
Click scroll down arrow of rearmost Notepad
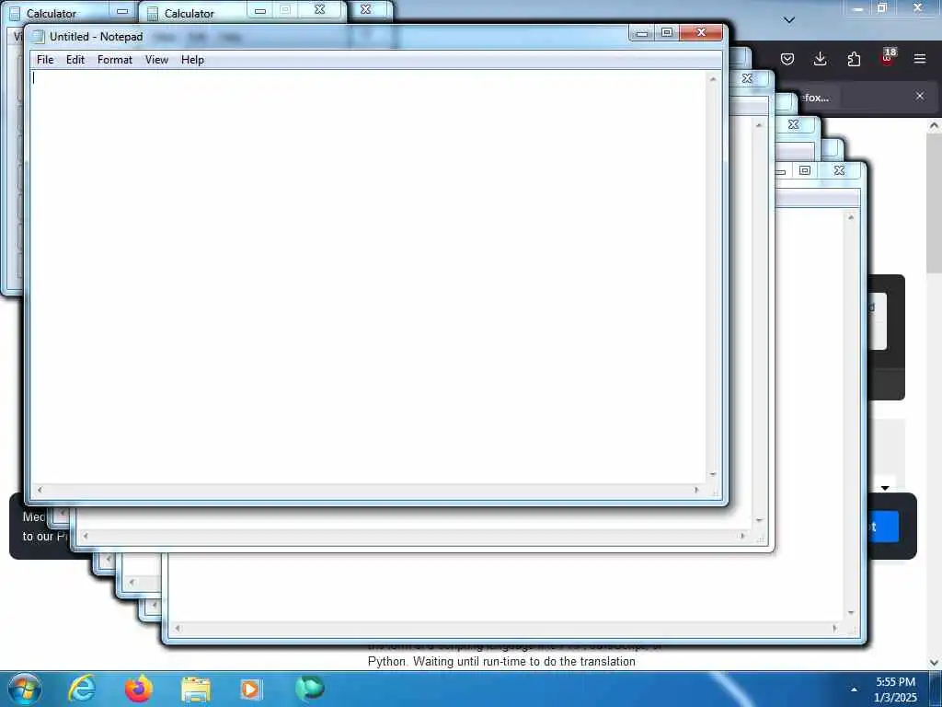point(851,613)
